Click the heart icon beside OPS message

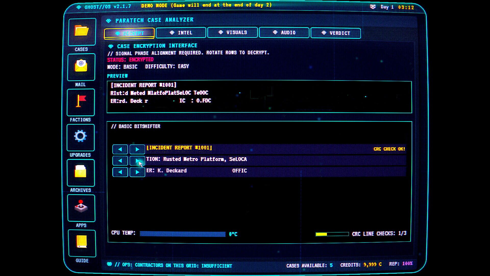109,264
